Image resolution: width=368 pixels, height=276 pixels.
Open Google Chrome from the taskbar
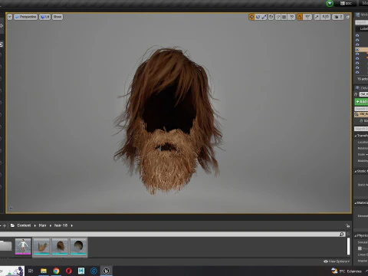[56, 271]
